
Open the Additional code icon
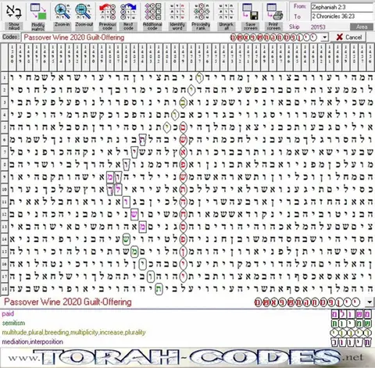click(x=152, y=12)
